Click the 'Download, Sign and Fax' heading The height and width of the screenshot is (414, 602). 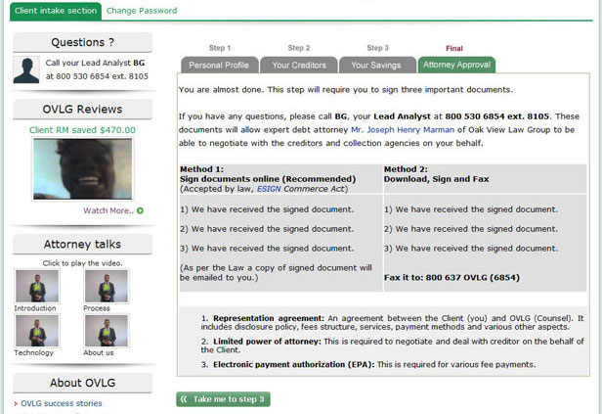click(x=437, y=179)
